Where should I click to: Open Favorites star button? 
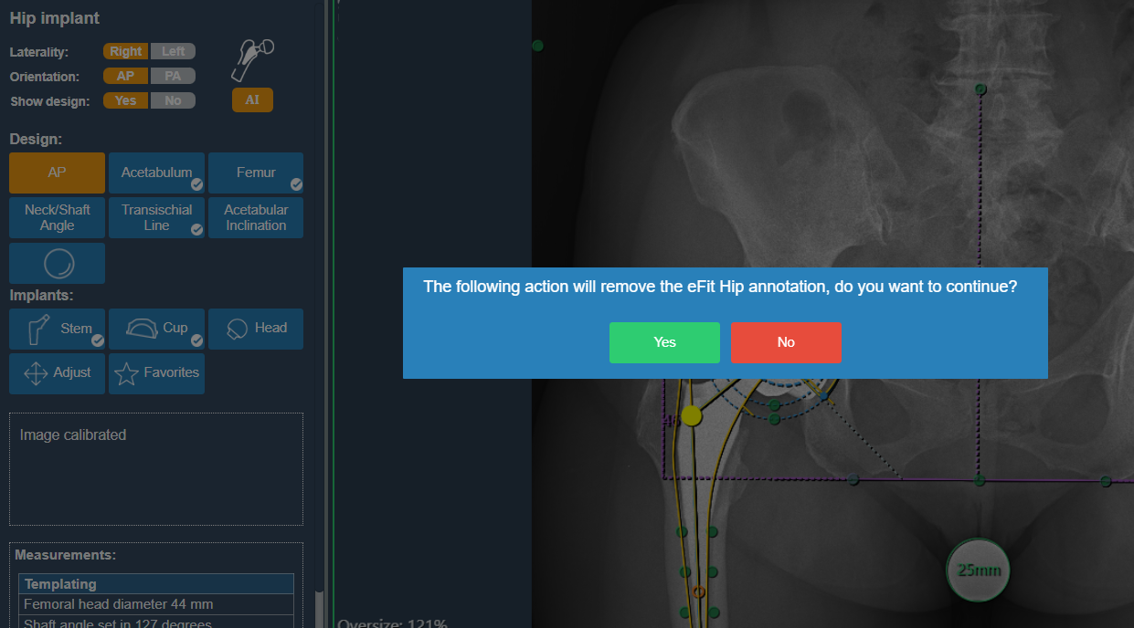(156, 373)
